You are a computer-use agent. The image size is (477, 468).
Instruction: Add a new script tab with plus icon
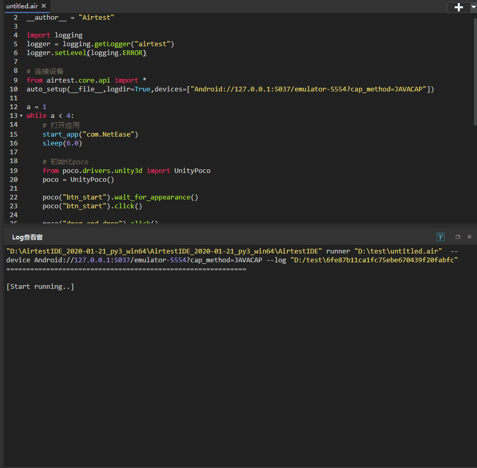tap(458, 7)
